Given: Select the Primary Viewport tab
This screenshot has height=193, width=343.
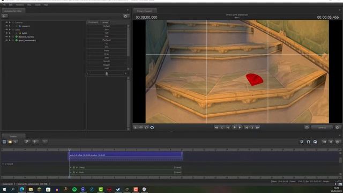Looking at the screenshot, I should 145,11.
